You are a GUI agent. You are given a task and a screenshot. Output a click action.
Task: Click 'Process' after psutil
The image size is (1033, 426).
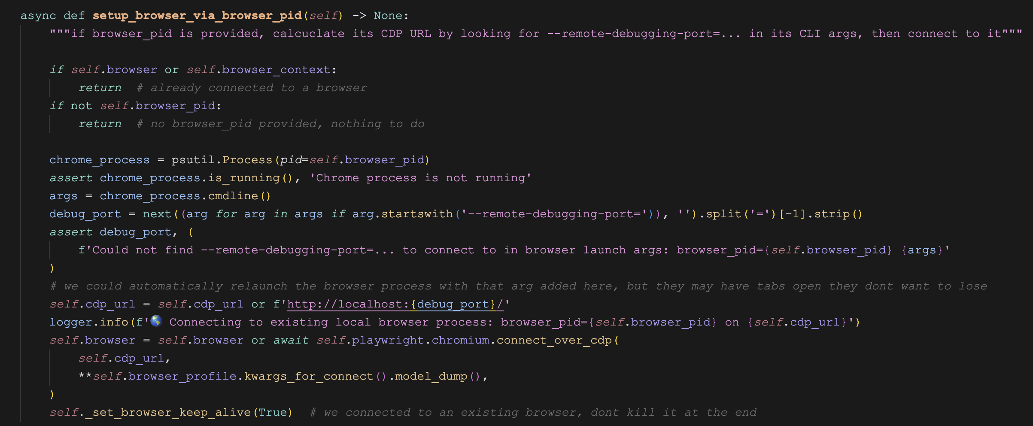point(247,160)
